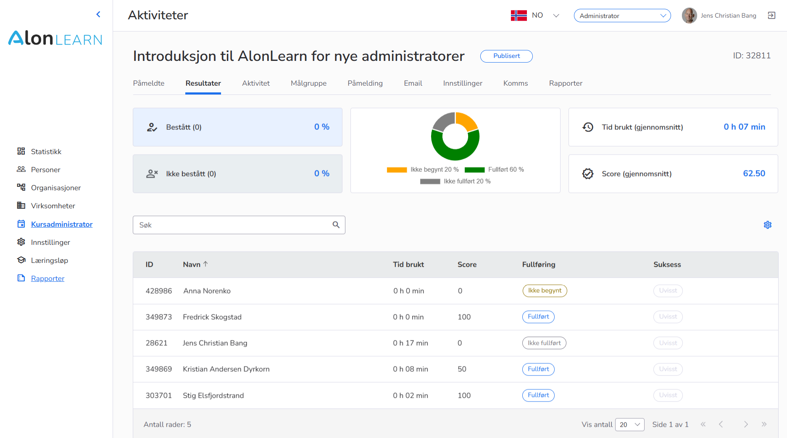Click the Tid brukt history clock icon
Image resolution: width=787 pixels, height=438 pixels.
588,127
